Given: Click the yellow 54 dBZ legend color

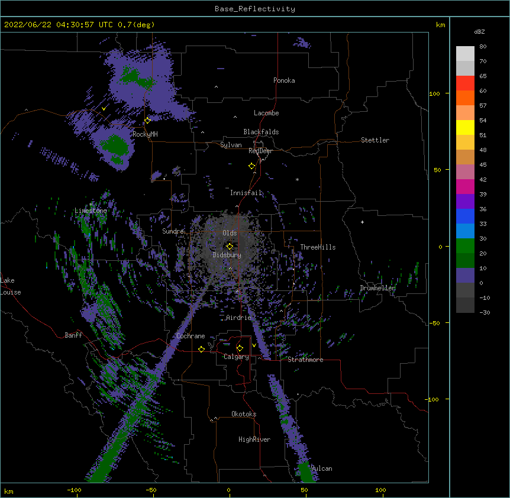Looking at the screenshot, I should [x=465, y=127].
